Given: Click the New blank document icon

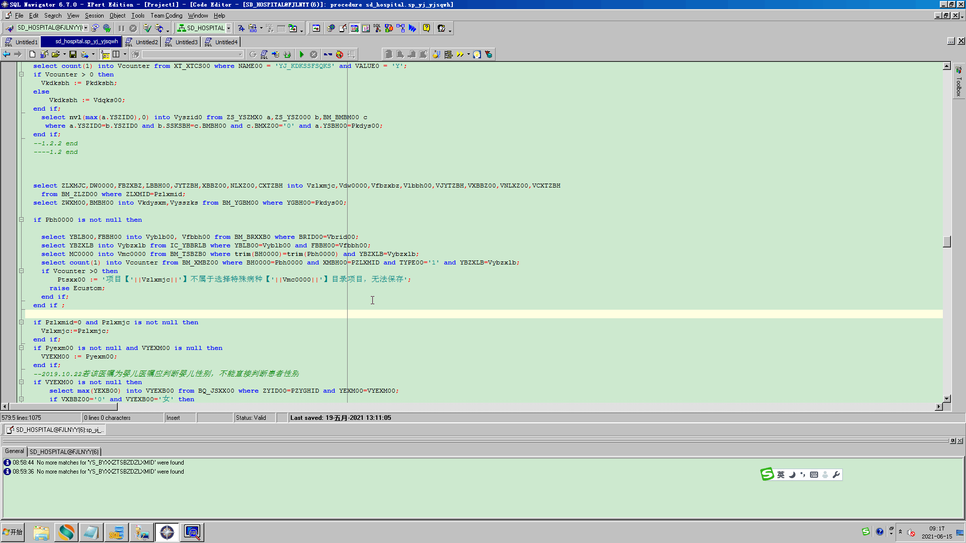Looking at the screenshot, I should [x=32, y=54].
